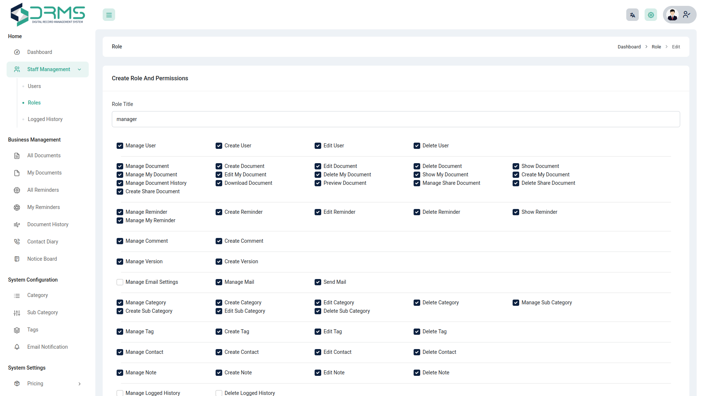Click the Dashboard breadcrumb link
This screenshot has height=396, width=704.
point(629,47)
